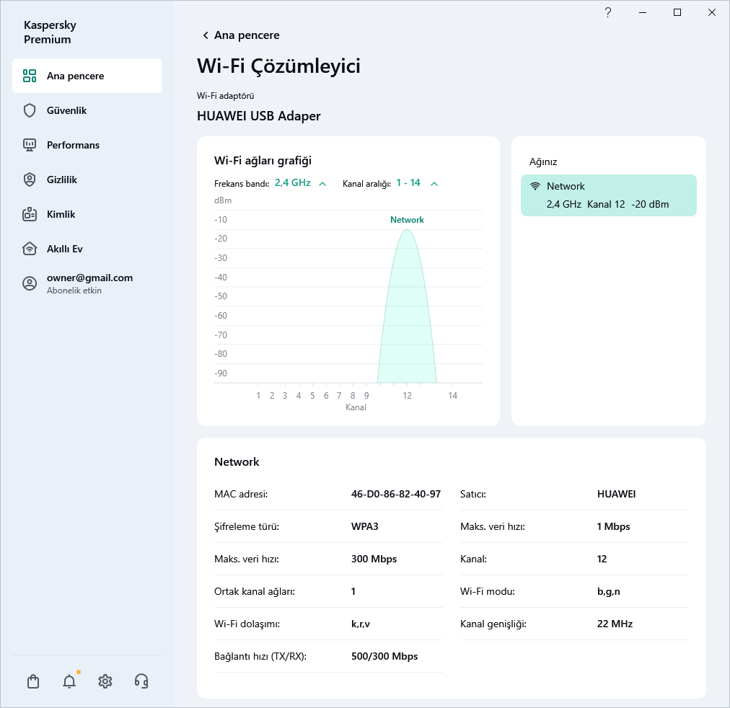
Task: Click the MAC address value 46-D0-86-82-40-97
Action: (x=395, y=495)
